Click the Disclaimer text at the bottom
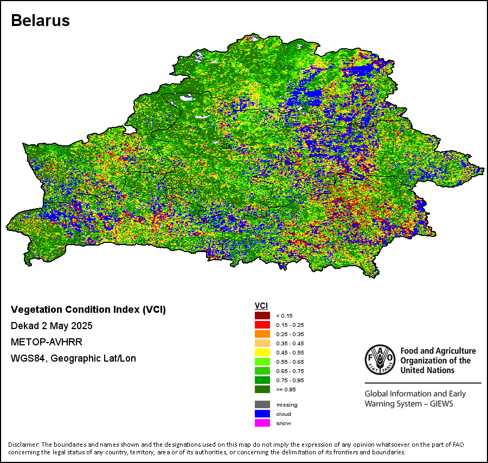Screen dimensions: 488x463 coord(236,448)
